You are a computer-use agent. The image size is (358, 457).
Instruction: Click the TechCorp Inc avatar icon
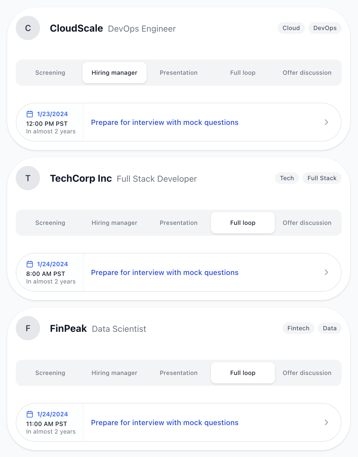pyautogui.click(x=28, y=178)
